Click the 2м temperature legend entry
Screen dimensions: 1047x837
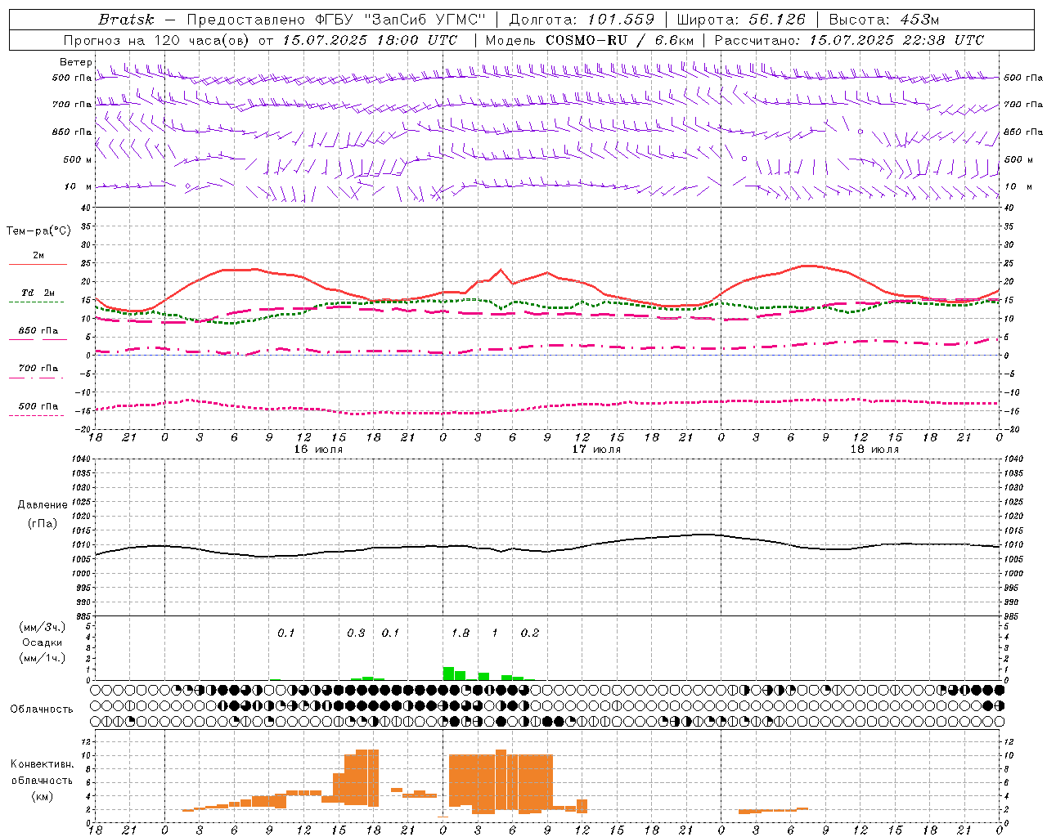[38, 255]
